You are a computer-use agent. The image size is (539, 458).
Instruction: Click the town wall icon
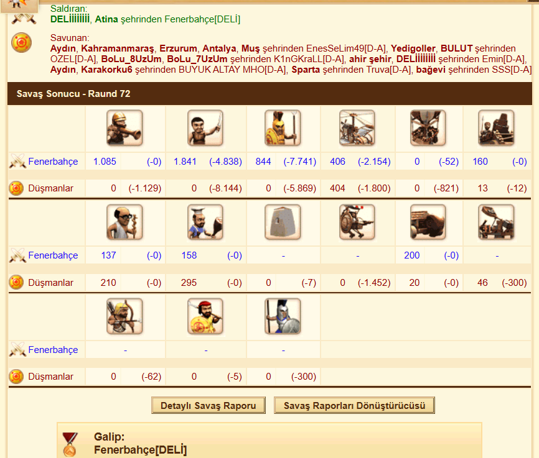tap(283, 222)
